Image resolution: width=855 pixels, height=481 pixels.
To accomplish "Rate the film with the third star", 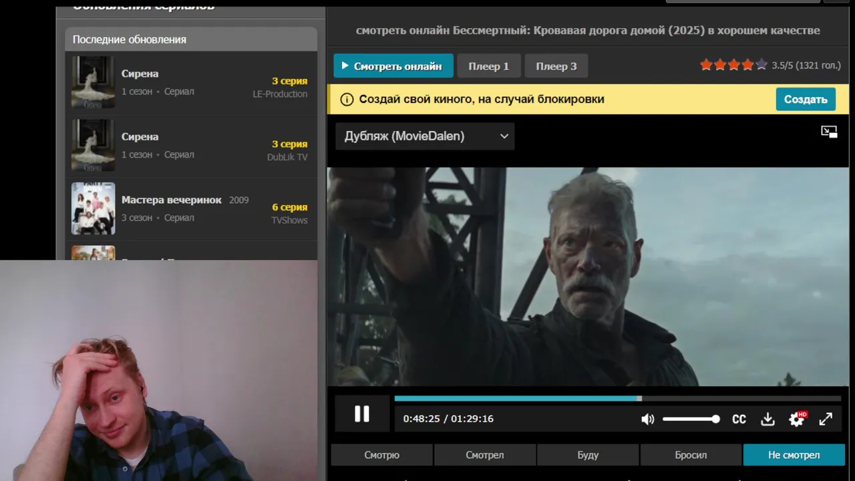I will [x=733, y=65].
